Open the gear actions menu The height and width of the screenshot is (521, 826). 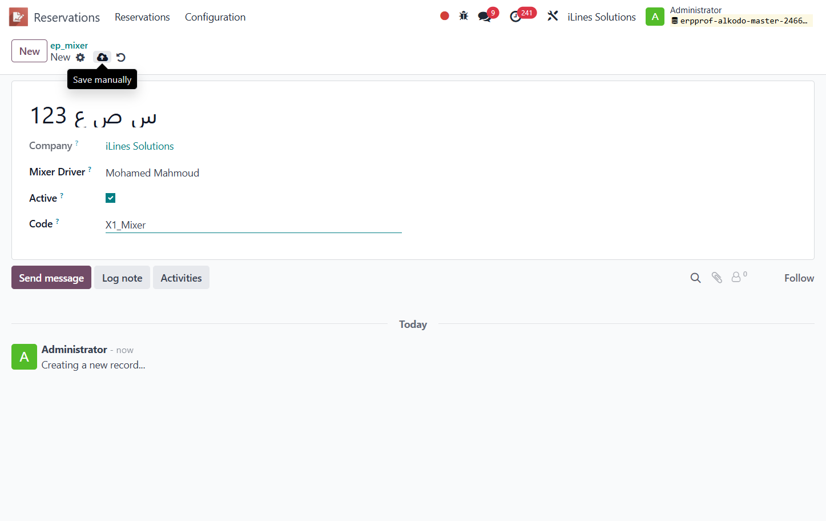coord(80,57)
